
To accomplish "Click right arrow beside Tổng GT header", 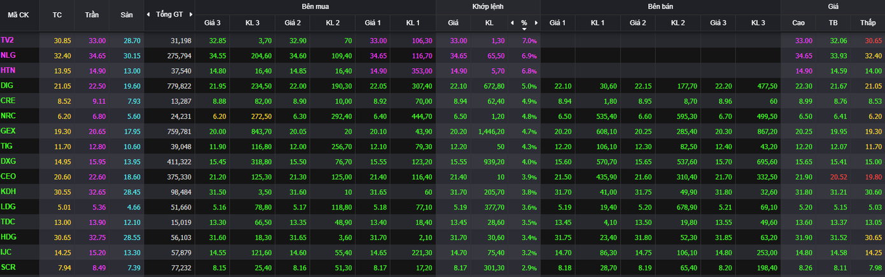I will [x=190, y=14].
